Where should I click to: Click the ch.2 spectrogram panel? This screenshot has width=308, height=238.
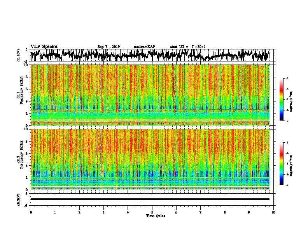150,159
